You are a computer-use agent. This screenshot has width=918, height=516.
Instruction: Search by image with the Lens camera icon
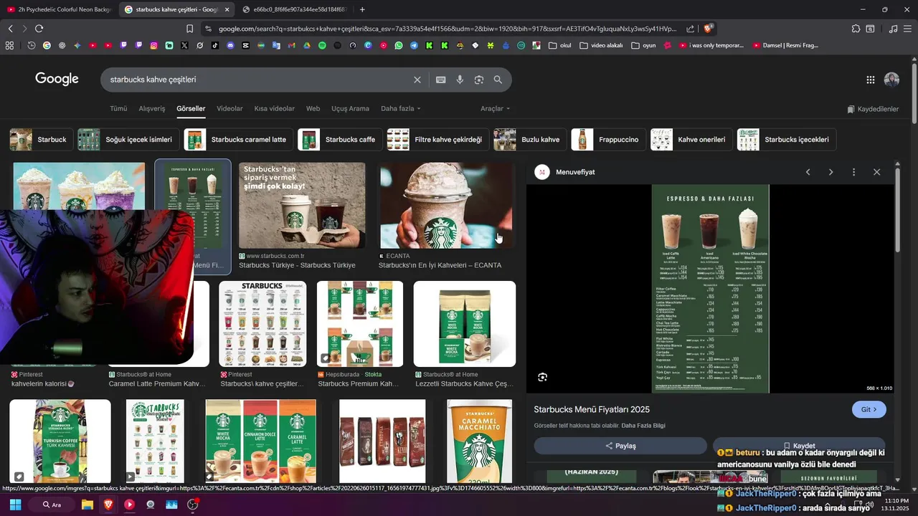coord(479,80)
